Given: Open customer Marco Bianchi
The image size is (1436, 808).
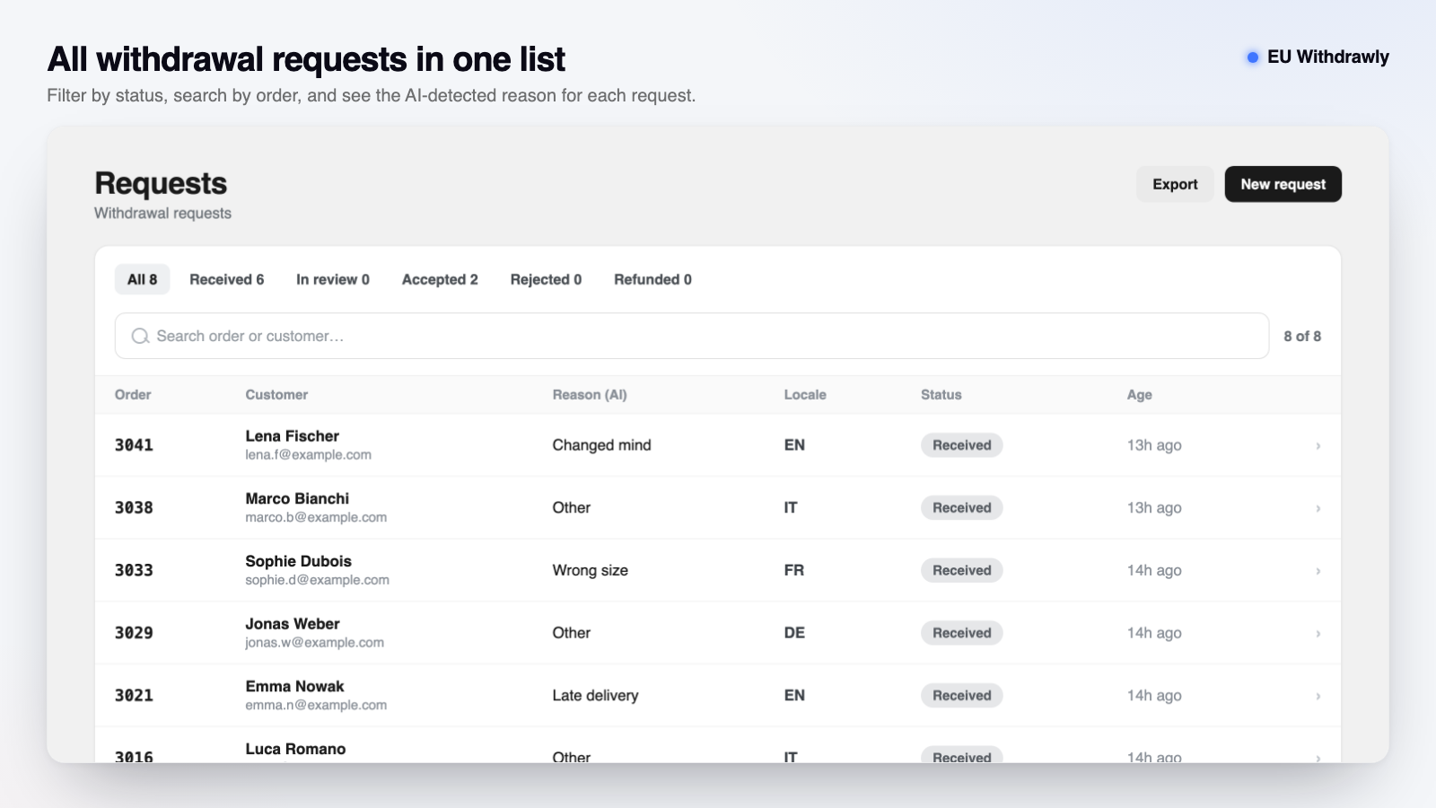Looking at the screenshot, I should click(297, 498).
